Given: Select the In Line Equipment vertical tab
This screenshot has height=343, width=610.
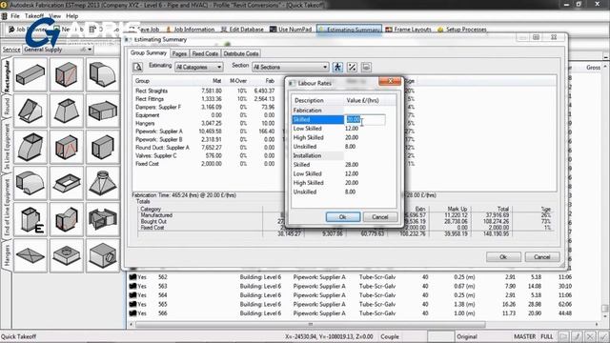Looking at the screenshot, I should pos(7,147).
